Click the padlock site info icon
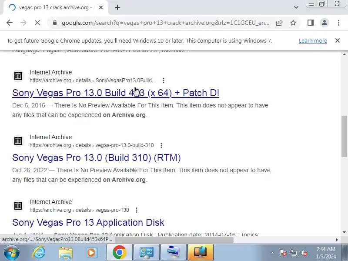The image size is (348, 261). coord(55,23)
